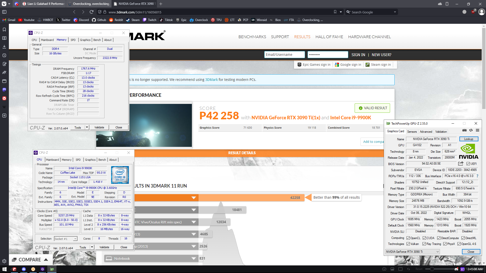Switch to the Advanced tab in GPU-Z
Viewport: 486px width, 273px height.
pos(426,132)
